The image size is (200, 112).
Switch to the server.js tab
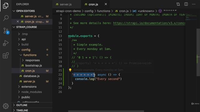click(66, 4)
